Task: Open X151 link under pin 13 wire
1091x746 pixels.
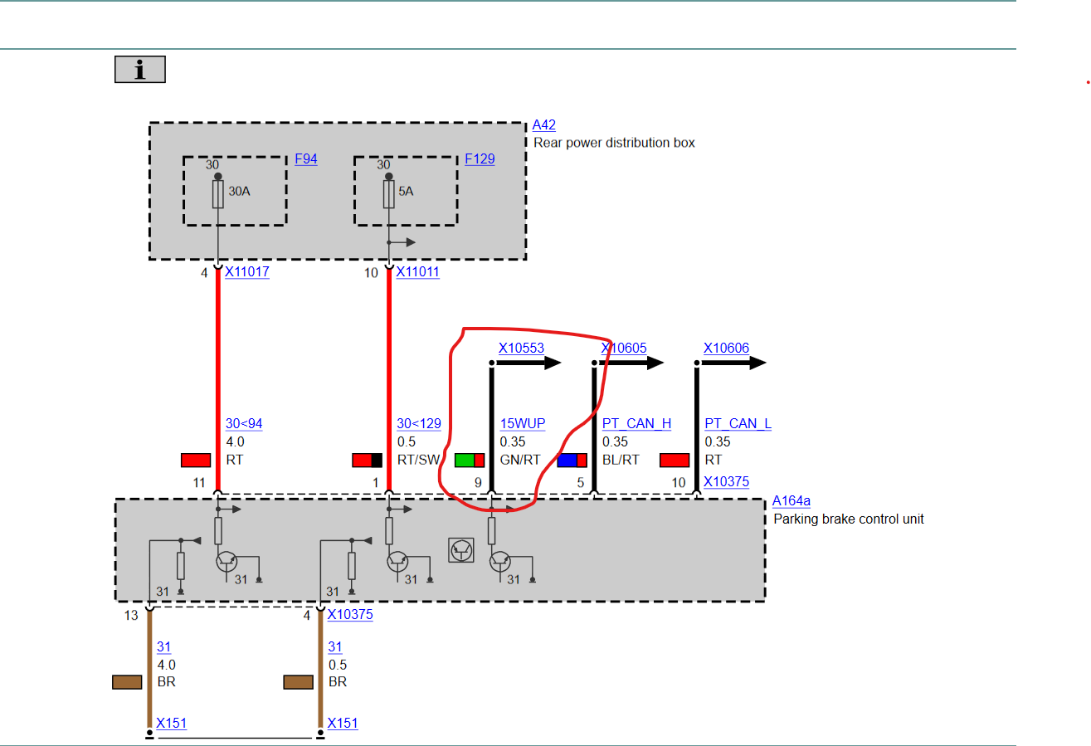Action: coord(172,723)
